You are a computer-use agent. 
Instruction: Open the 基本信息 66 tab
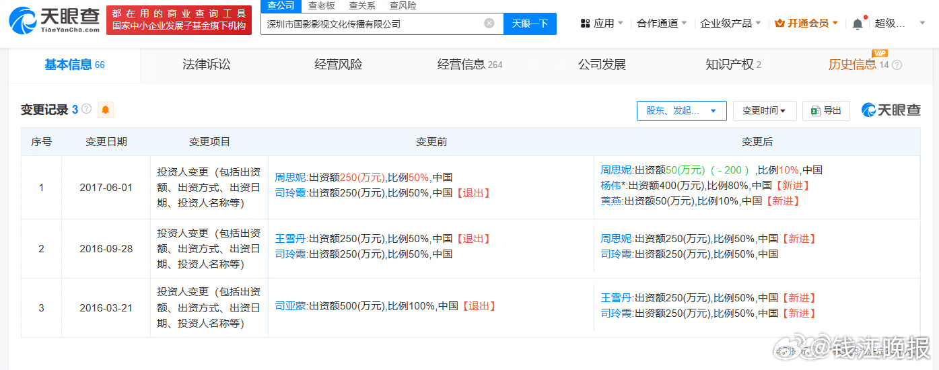(75, 65)
